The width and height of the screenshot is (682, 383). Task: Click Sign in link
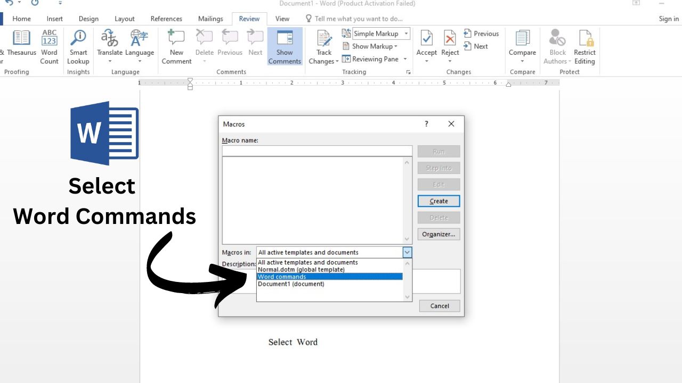(x=669, y=19)
